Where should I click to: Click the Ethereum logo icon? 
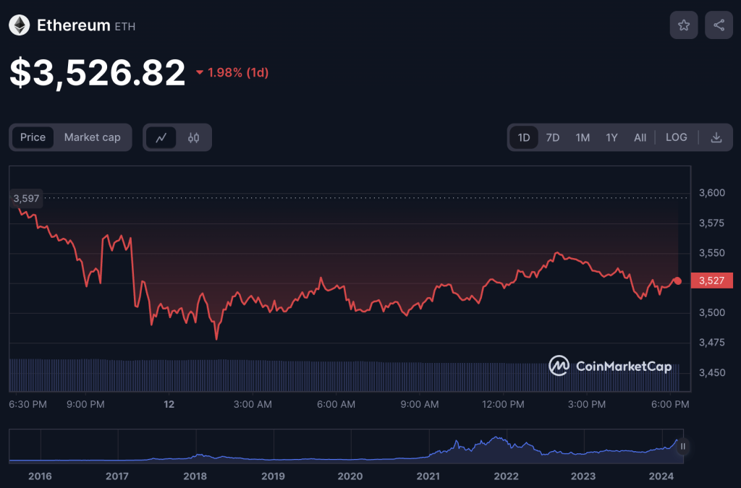pyautogui.click(x=19, y=26)
